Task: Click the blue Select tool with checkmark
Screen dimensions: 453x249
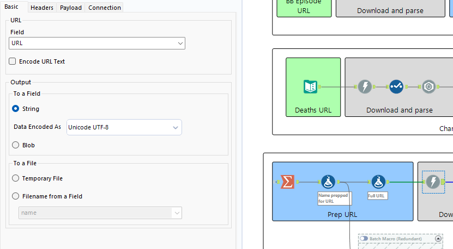Action: click(x=396, y=87)
